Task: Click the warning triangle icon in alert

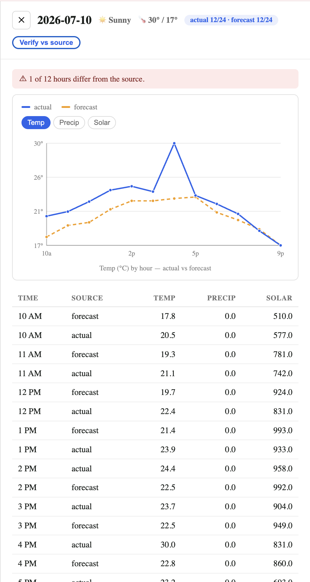Action: pyautogui.click(x=23, y=79)
